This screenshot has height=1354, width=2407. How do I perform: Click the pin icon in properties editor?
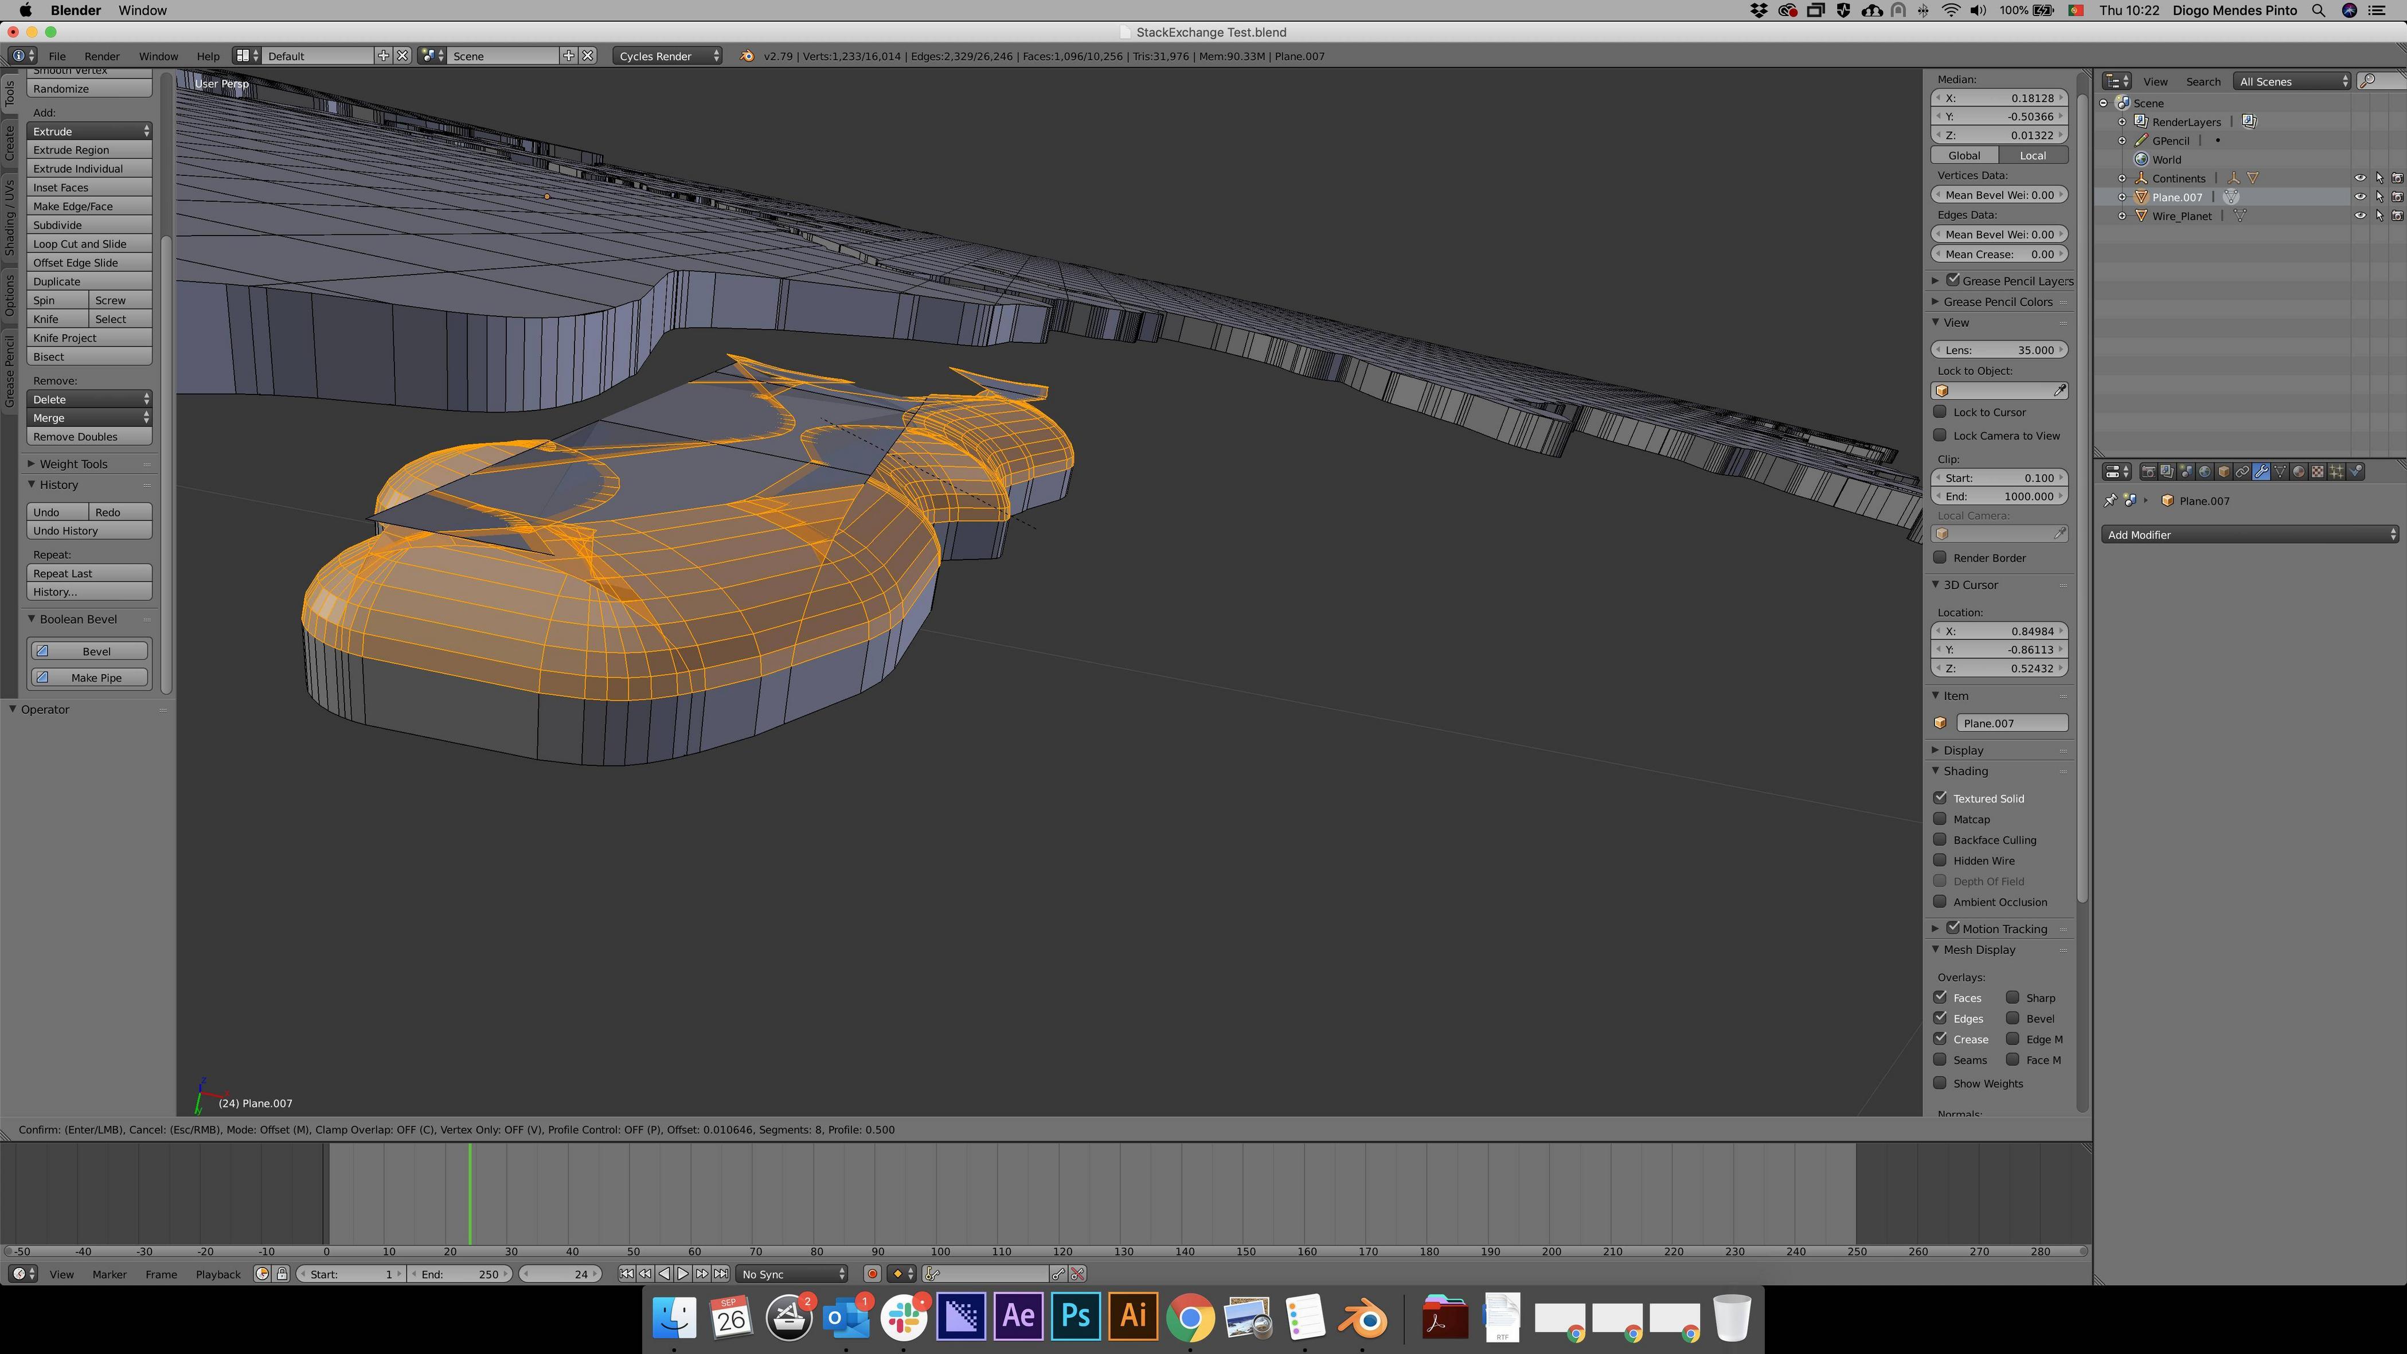[x=2110, y=501]
